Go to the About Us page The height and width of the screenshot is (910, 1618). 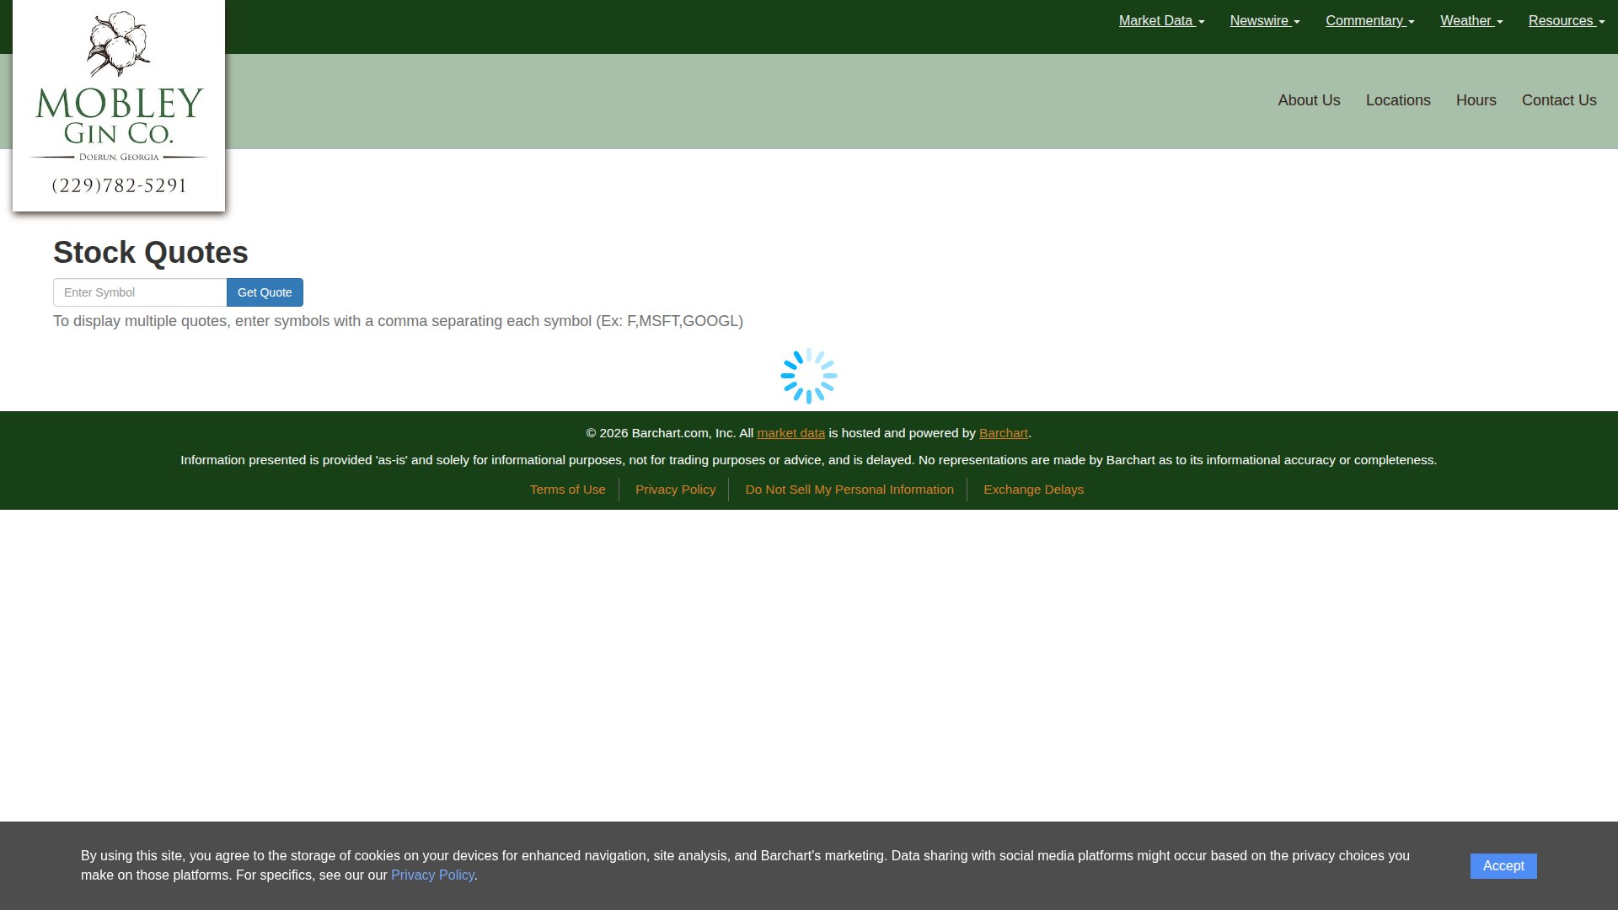click(1309, 100)
